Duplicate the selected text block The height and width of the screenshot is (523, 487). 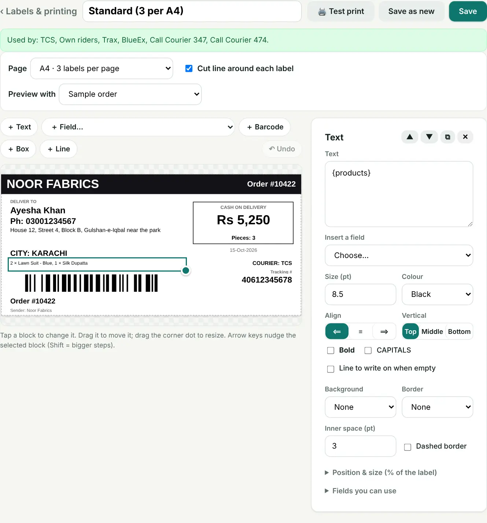(447, 137)
